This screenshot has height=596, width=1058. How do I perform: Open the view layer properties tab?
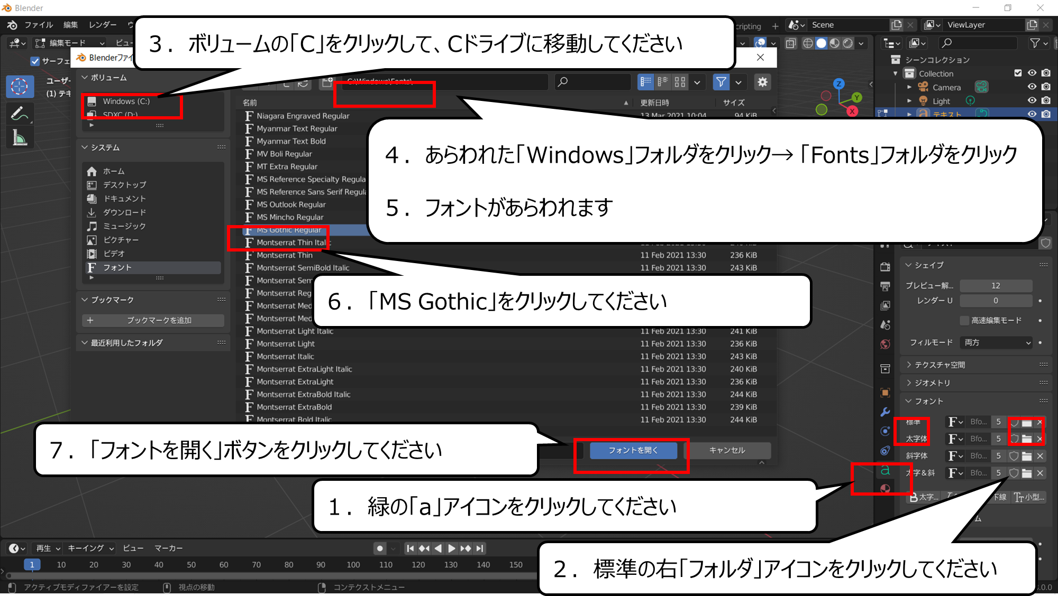[x=885, y=305]
